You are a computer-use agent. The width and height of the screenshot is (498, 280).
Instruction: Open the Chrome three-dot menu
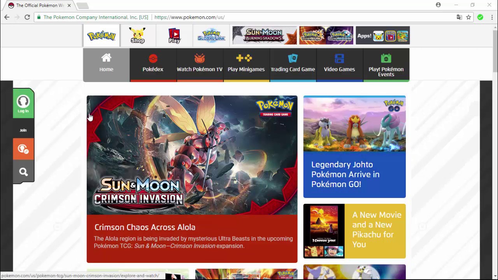[x=492, y=17]
